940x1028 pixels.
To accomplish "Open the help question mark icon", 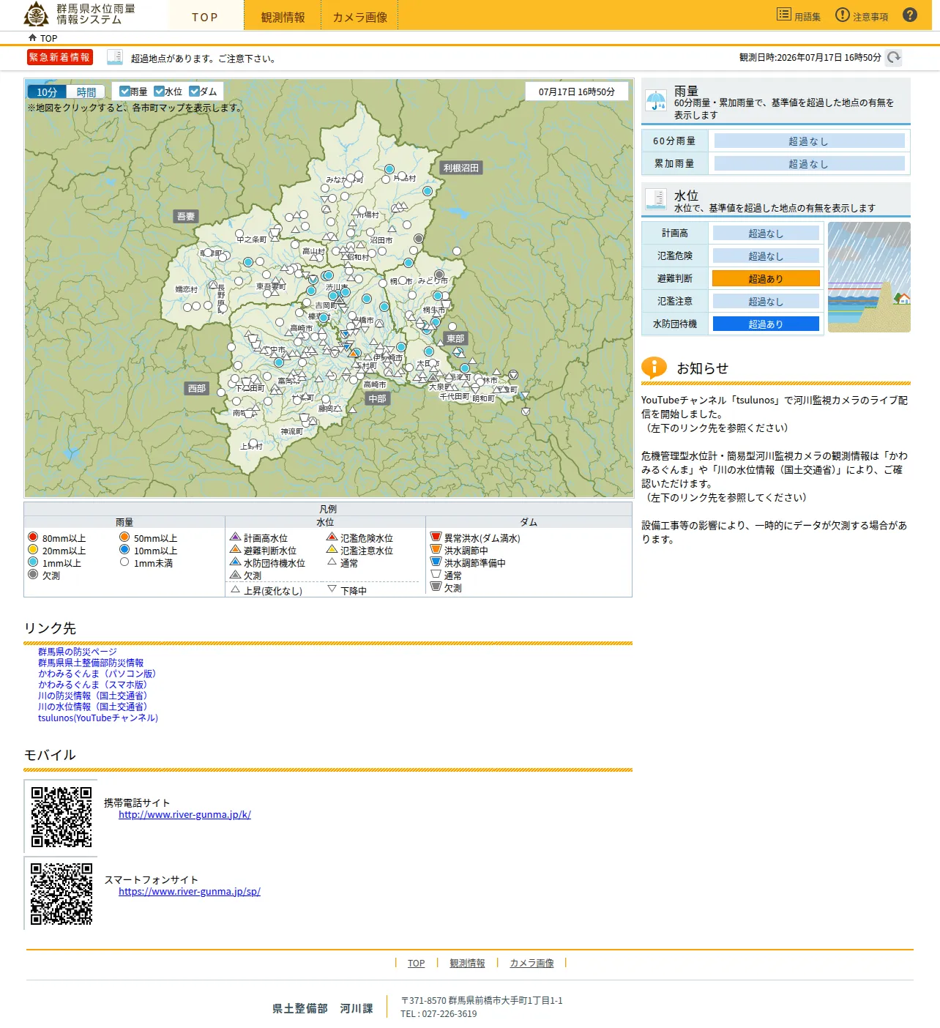I will coord(910,15).
